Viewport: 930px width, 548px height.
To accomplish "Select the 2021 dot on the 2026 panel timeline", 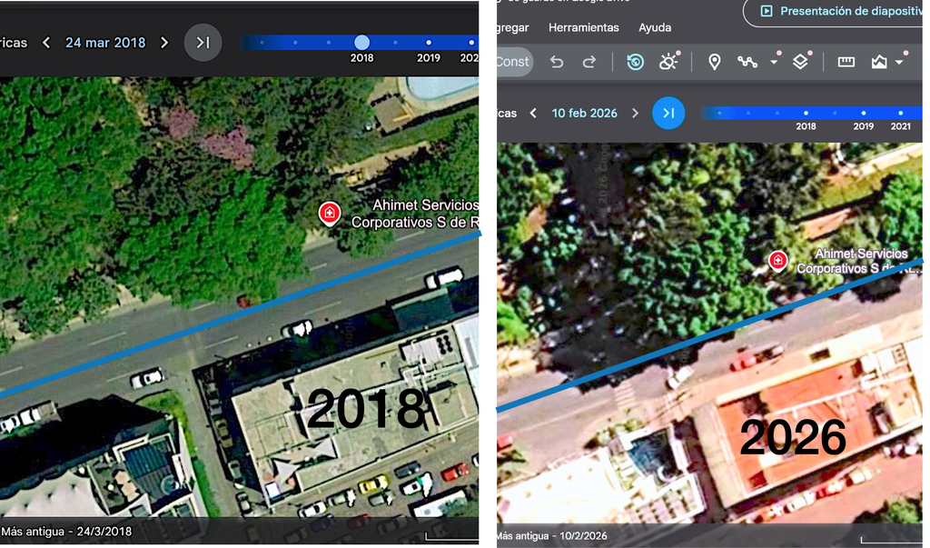I will [x=900, y=113].
